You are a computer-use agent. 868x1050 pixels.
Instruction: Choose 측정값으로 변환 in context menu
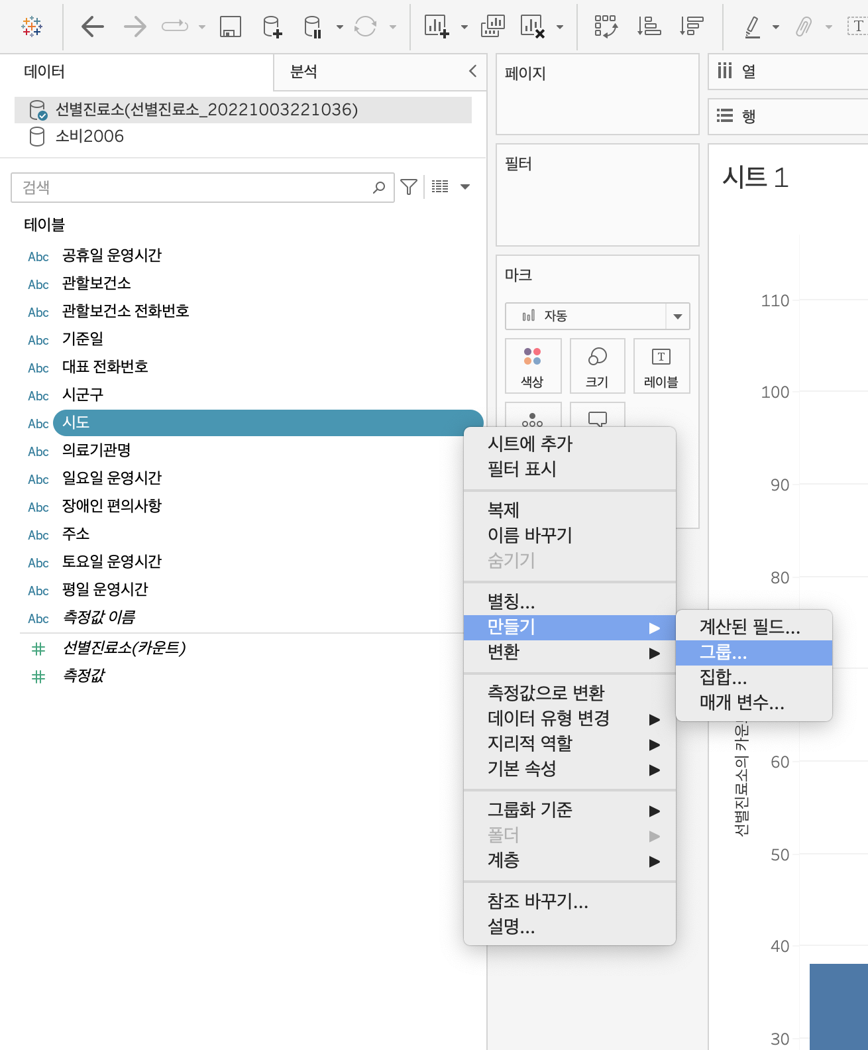(x=570, y=693)
